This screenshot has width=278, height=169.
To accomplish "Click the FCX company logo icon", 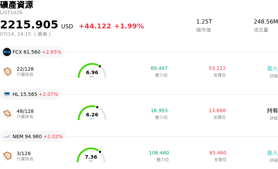I will 7,52.
